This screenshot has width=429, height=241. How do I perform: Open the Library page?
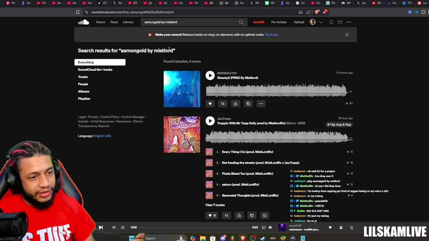[128, 22]
